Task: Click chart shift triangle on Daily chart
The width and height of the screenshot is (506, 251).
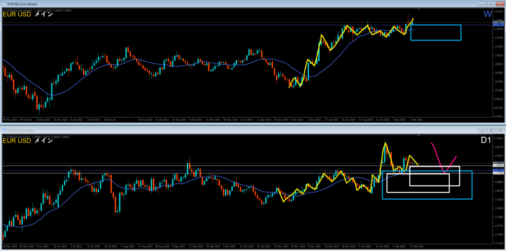Action: [419, 136]
